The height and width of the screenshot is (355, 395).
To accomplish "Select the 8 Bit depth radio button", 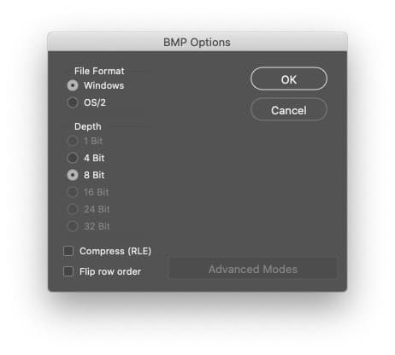I will coord(73,175).
